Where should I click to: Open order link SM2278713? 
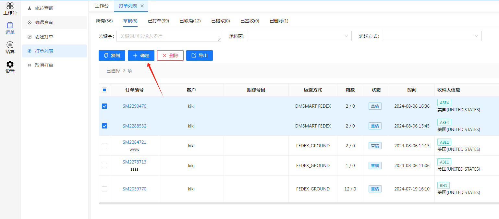coord(134,162)
